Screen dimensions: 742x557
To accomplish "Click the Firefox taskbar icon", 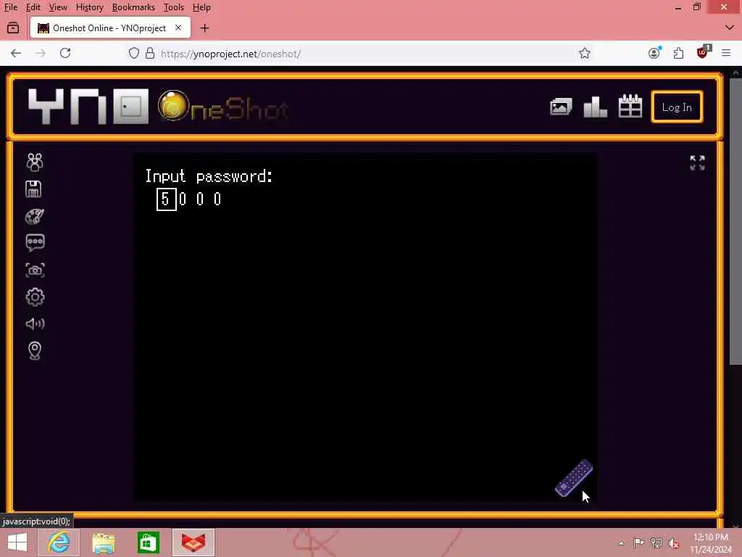I will [x=193, y=542].
